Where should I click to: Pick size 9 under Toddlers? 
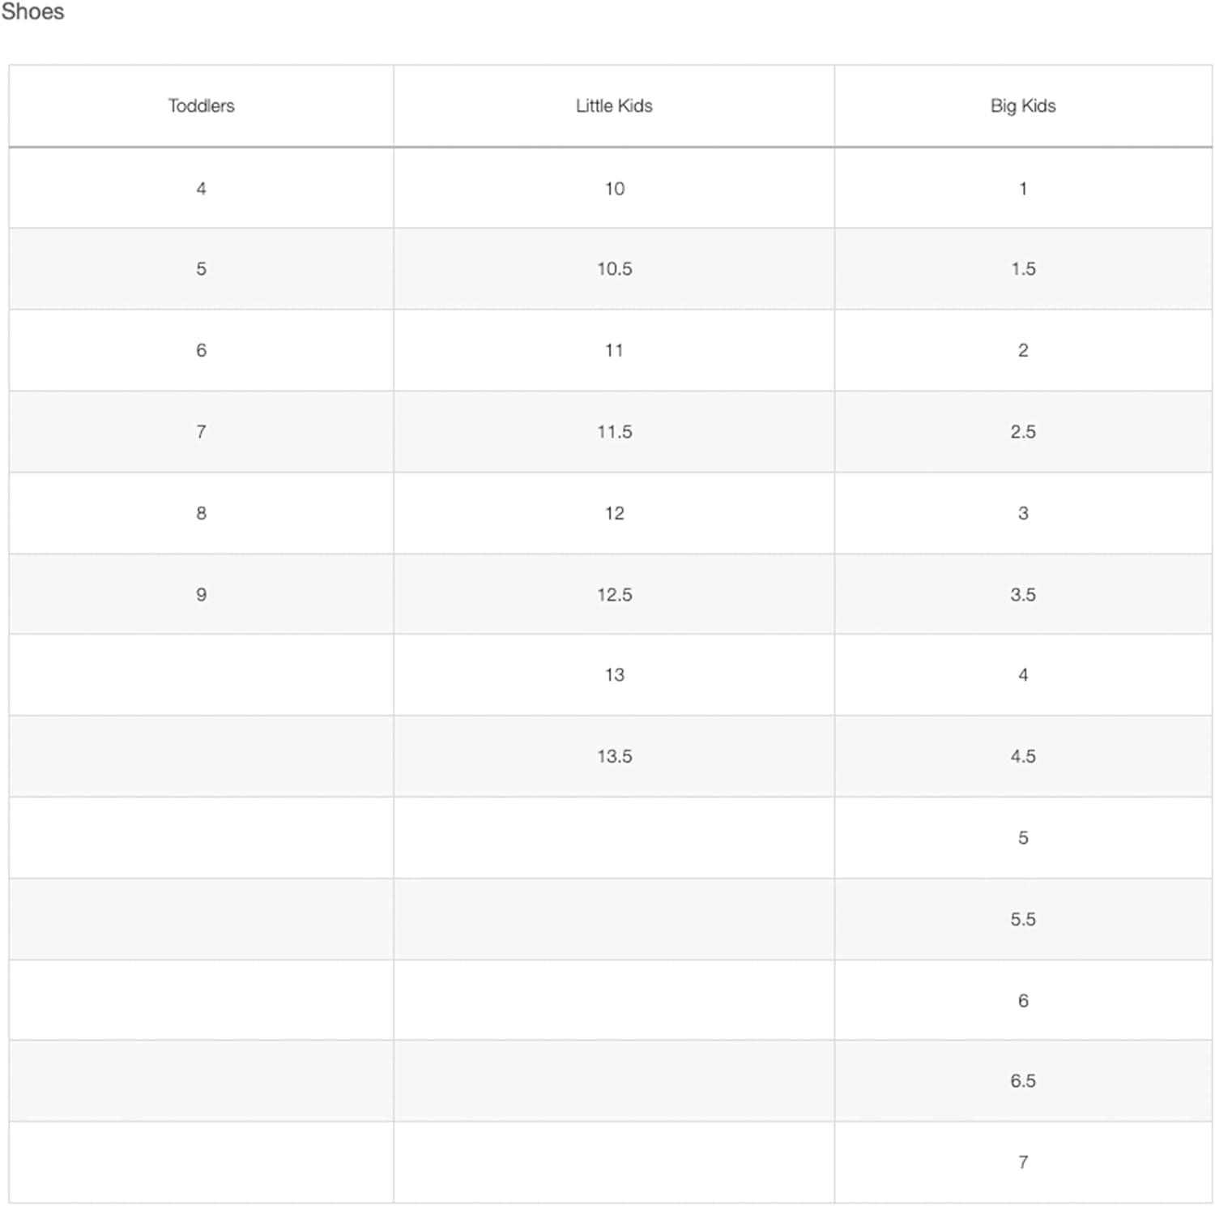point(201,595)
